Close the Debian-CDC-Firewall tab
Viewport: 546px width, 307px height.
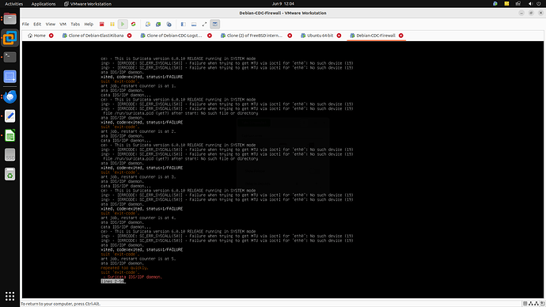click(401, 36)
